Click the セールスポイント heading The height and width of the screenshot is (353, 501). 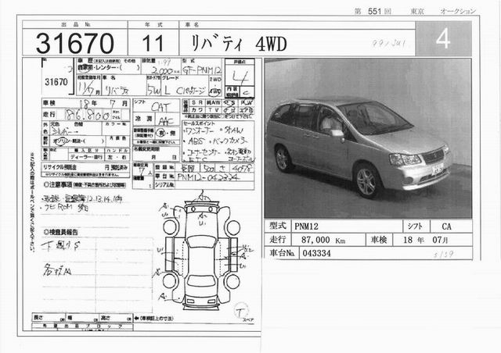(200, 123)
